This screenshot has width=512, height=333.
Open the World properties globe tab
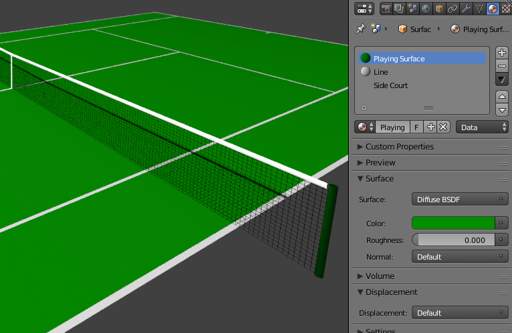pos(426,9)
